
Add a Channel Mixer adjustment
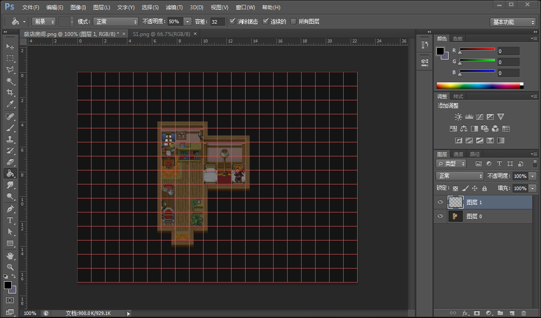pyautogui.click(x=495, y=129)
